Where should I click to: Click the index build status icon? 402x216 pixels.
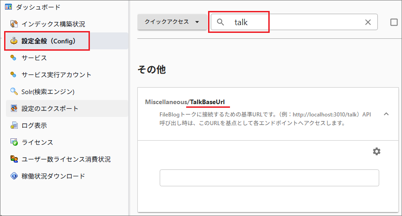(x=14, y=24)
